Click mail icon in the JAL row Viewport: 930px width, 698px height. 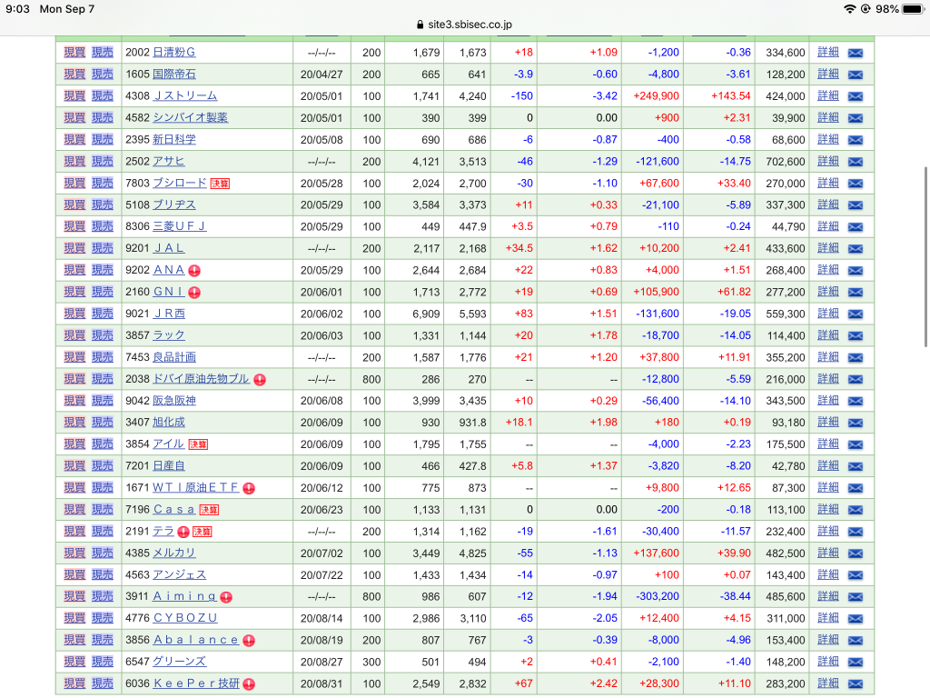click(855, 249)
